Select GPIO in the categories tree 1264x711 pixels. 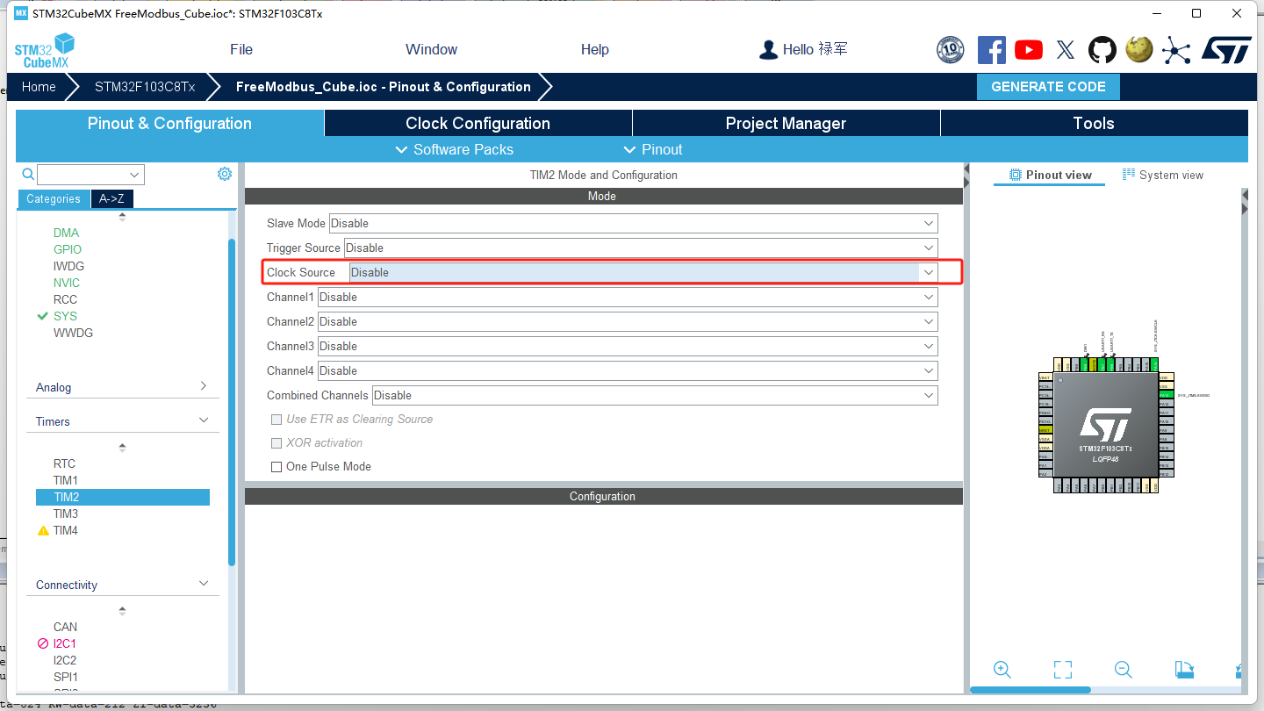pos(68,249)
